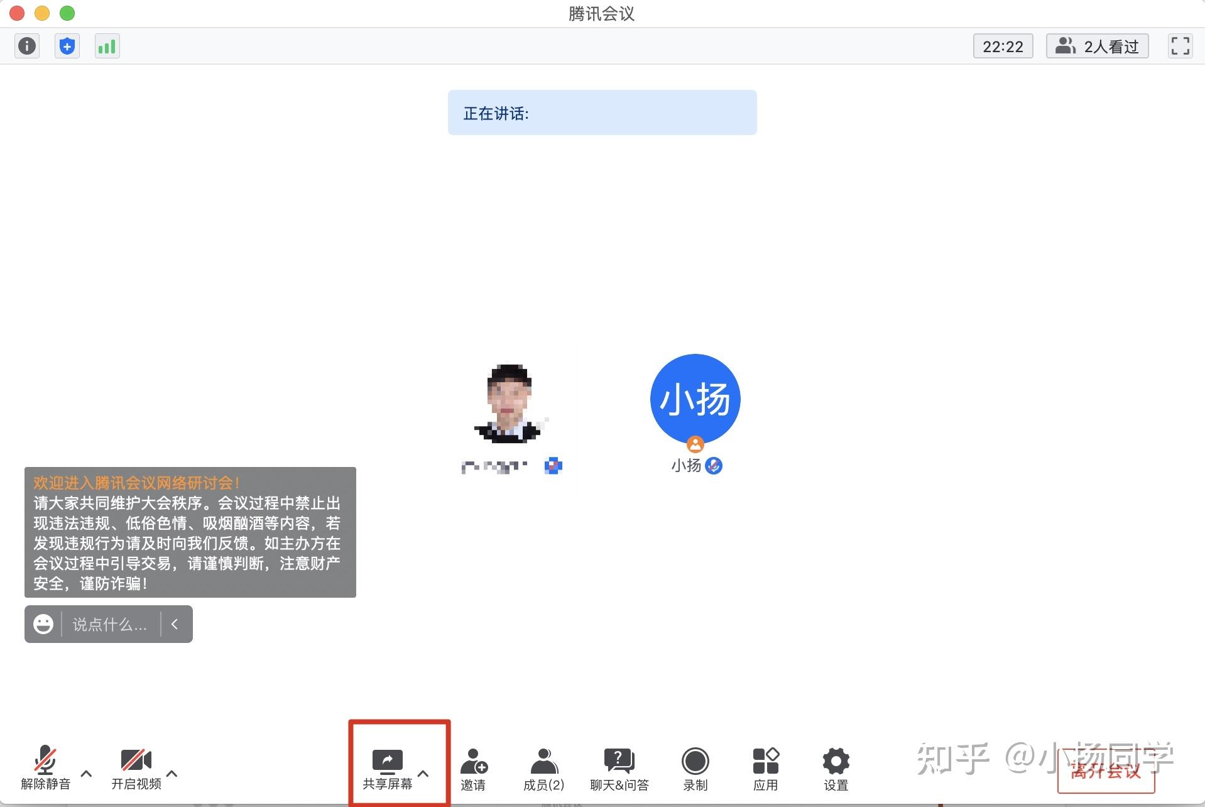Open 聊天&问答 chat panel
Image resolution: width=1205 pixels, height=807 pixels.
tap(619, 769)
